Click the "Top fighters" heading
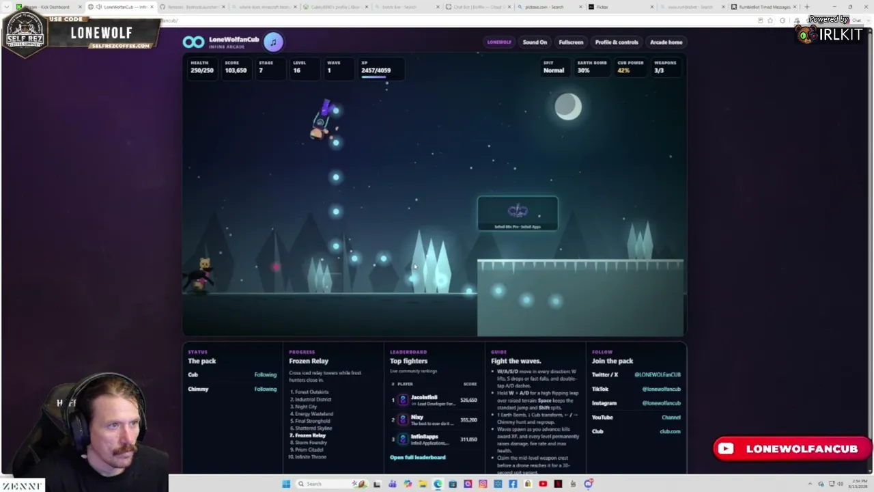Screen dimensions: 874x492 pyautogui.click(x=408, y=361)
